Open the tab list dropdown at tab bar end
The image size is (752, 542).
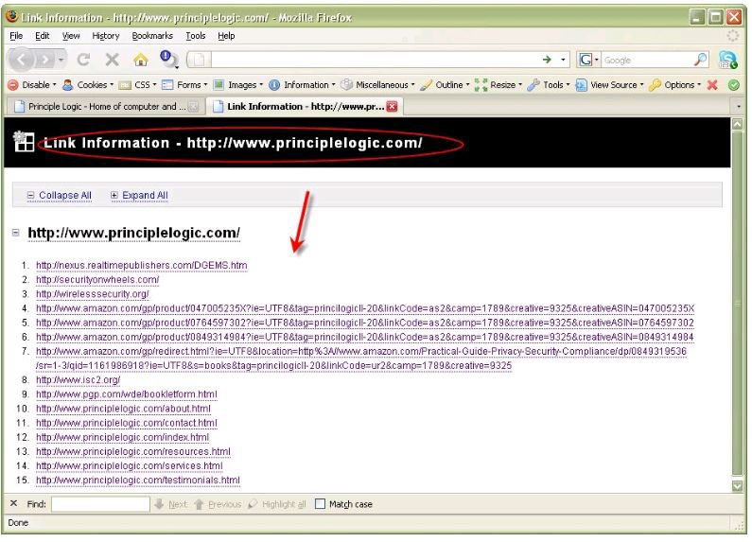[x=739, y=106]
